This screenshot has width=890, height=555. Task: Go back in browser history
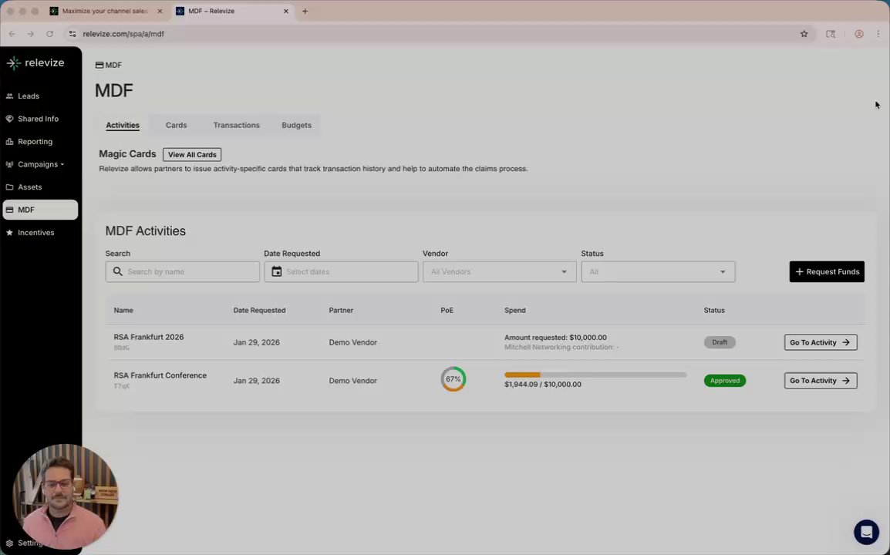(x=12, y=34)
